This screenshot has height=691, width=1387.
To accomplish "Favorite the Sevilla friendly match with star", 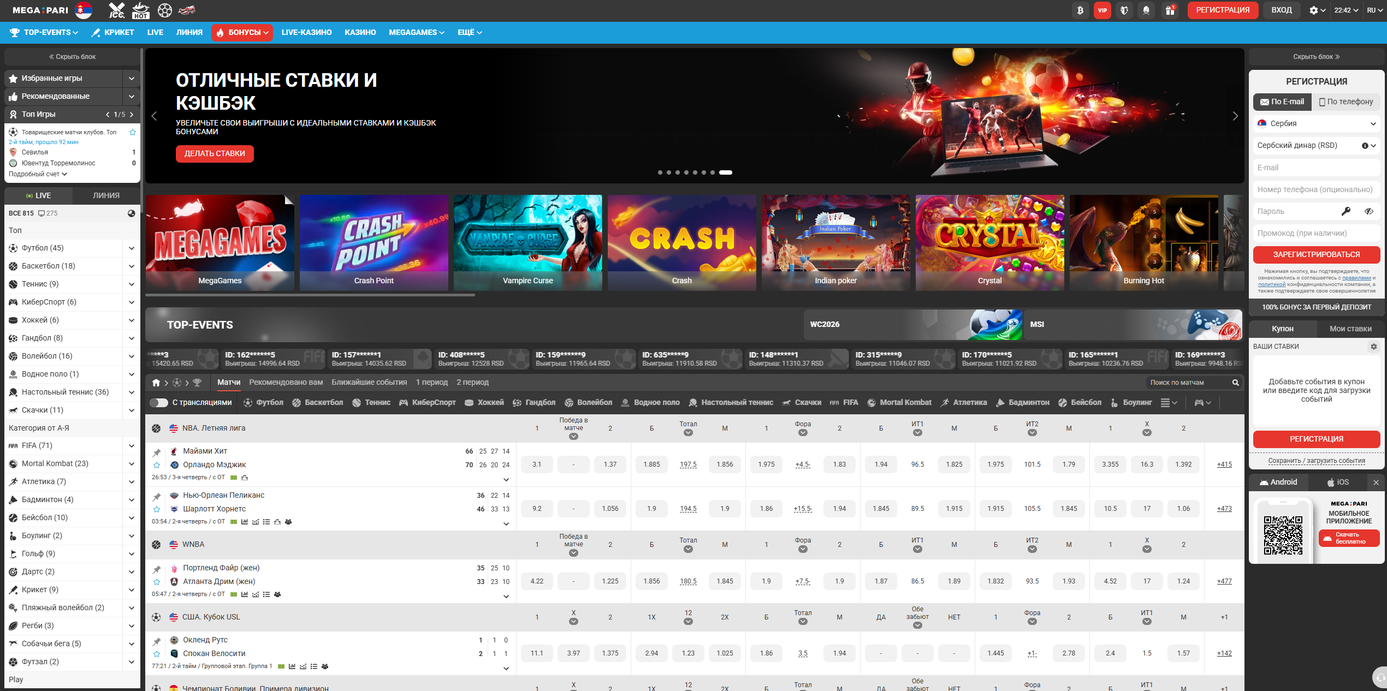I will pos(132,132).
